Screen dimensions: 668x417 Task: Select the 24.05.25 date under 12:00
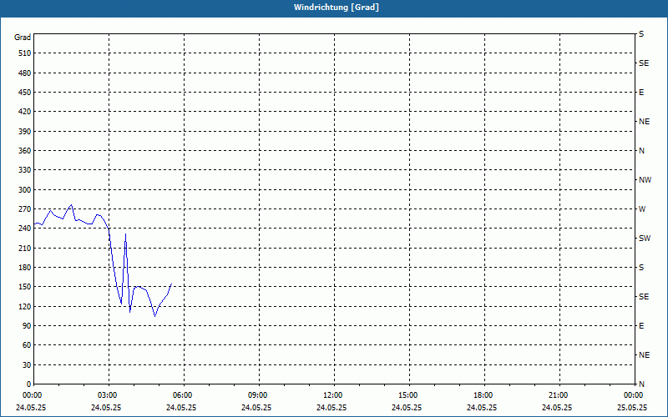click(x=331, y=407)
